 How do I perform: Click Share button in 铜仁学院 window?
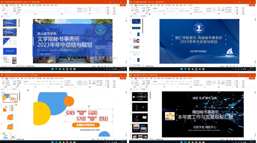pos(252,5)
